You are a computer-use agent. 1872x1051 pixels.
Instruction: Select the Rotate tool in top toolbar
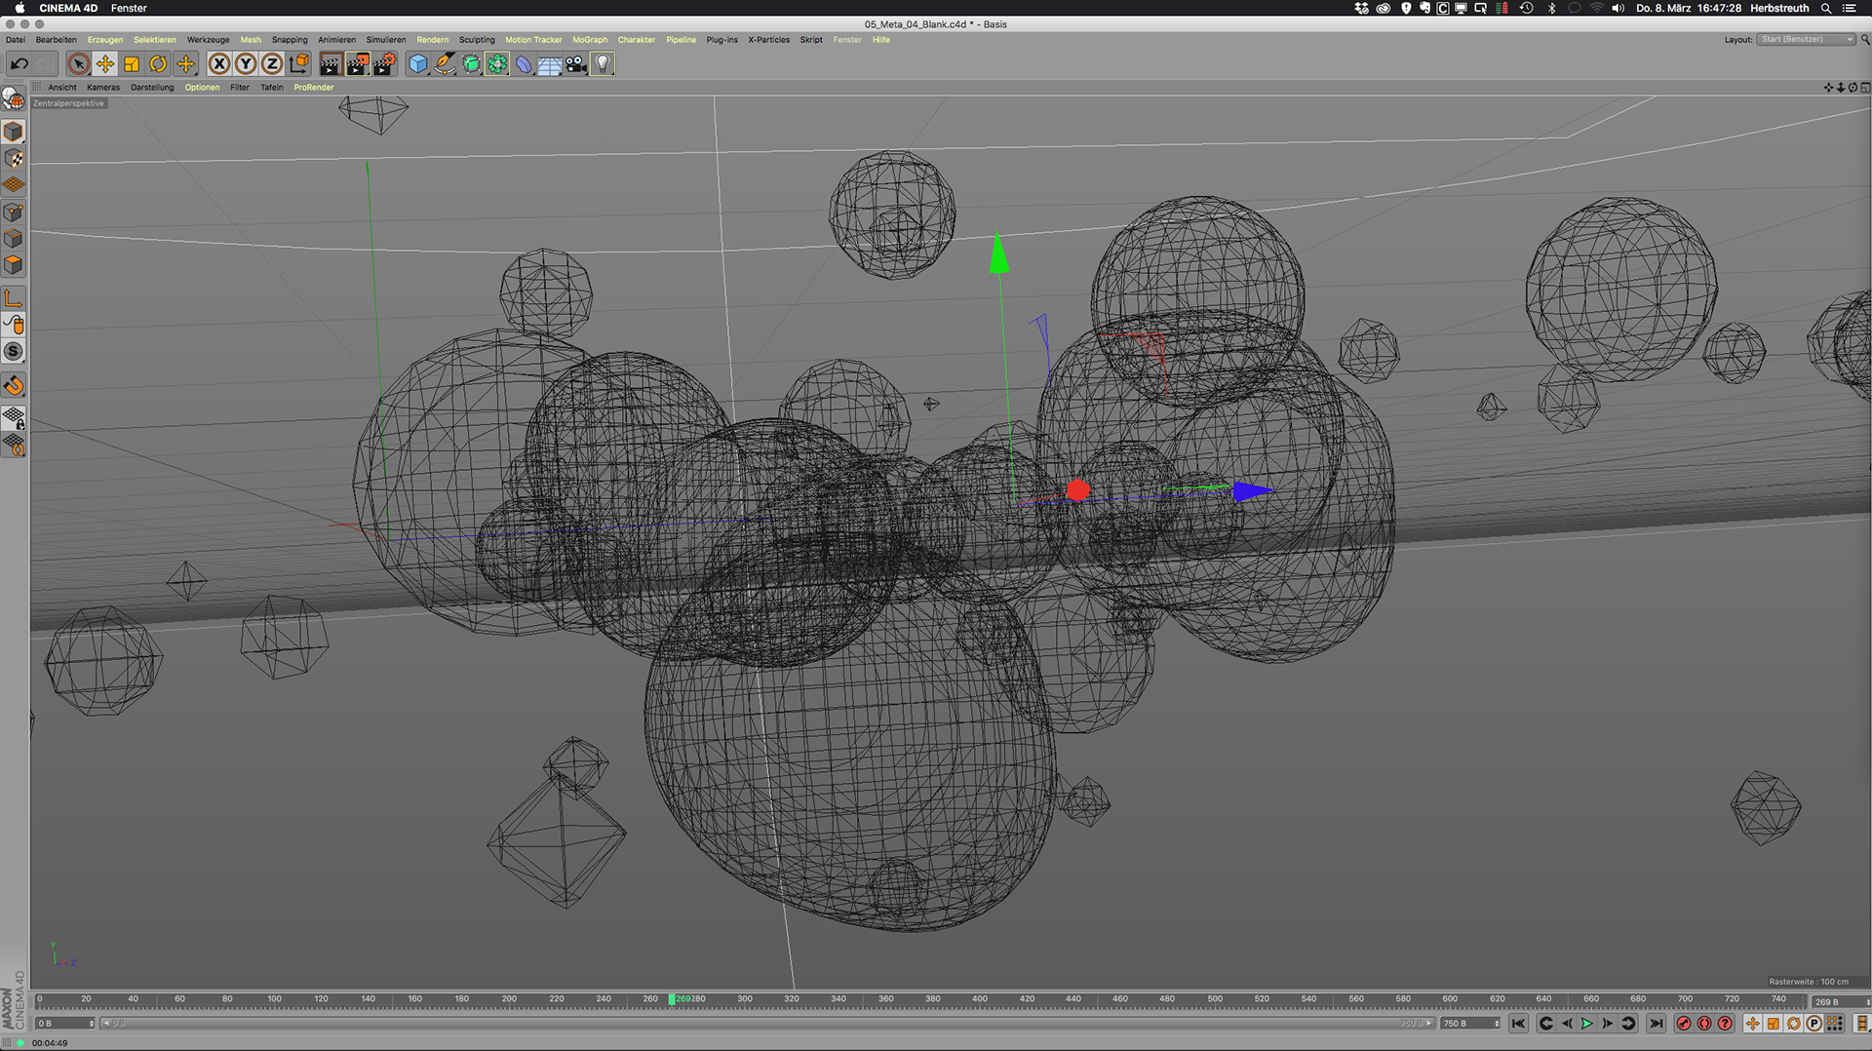158,64
